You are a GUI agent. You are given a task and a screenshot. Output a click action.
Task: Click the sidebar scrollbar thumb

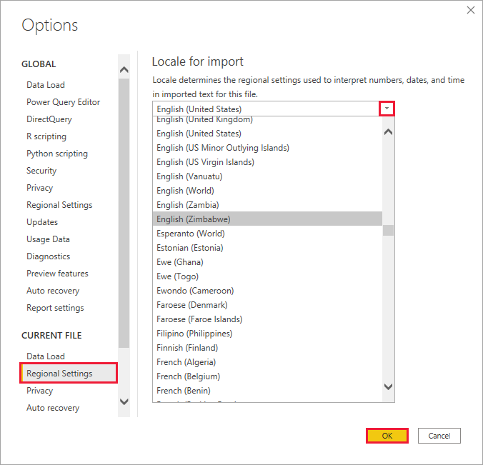tap(124, 213)
